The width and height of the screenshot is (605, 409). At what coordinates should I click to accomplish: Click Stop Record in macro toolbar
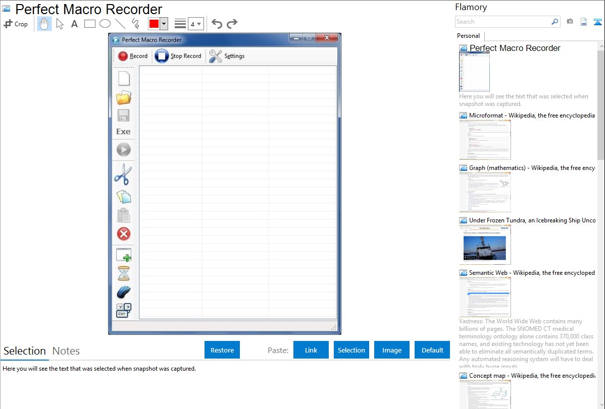tap(178, 56)
